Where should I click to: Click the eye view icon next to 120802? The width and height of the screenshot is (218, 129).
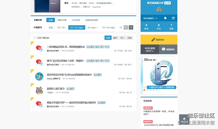click(x=115, y=64)
